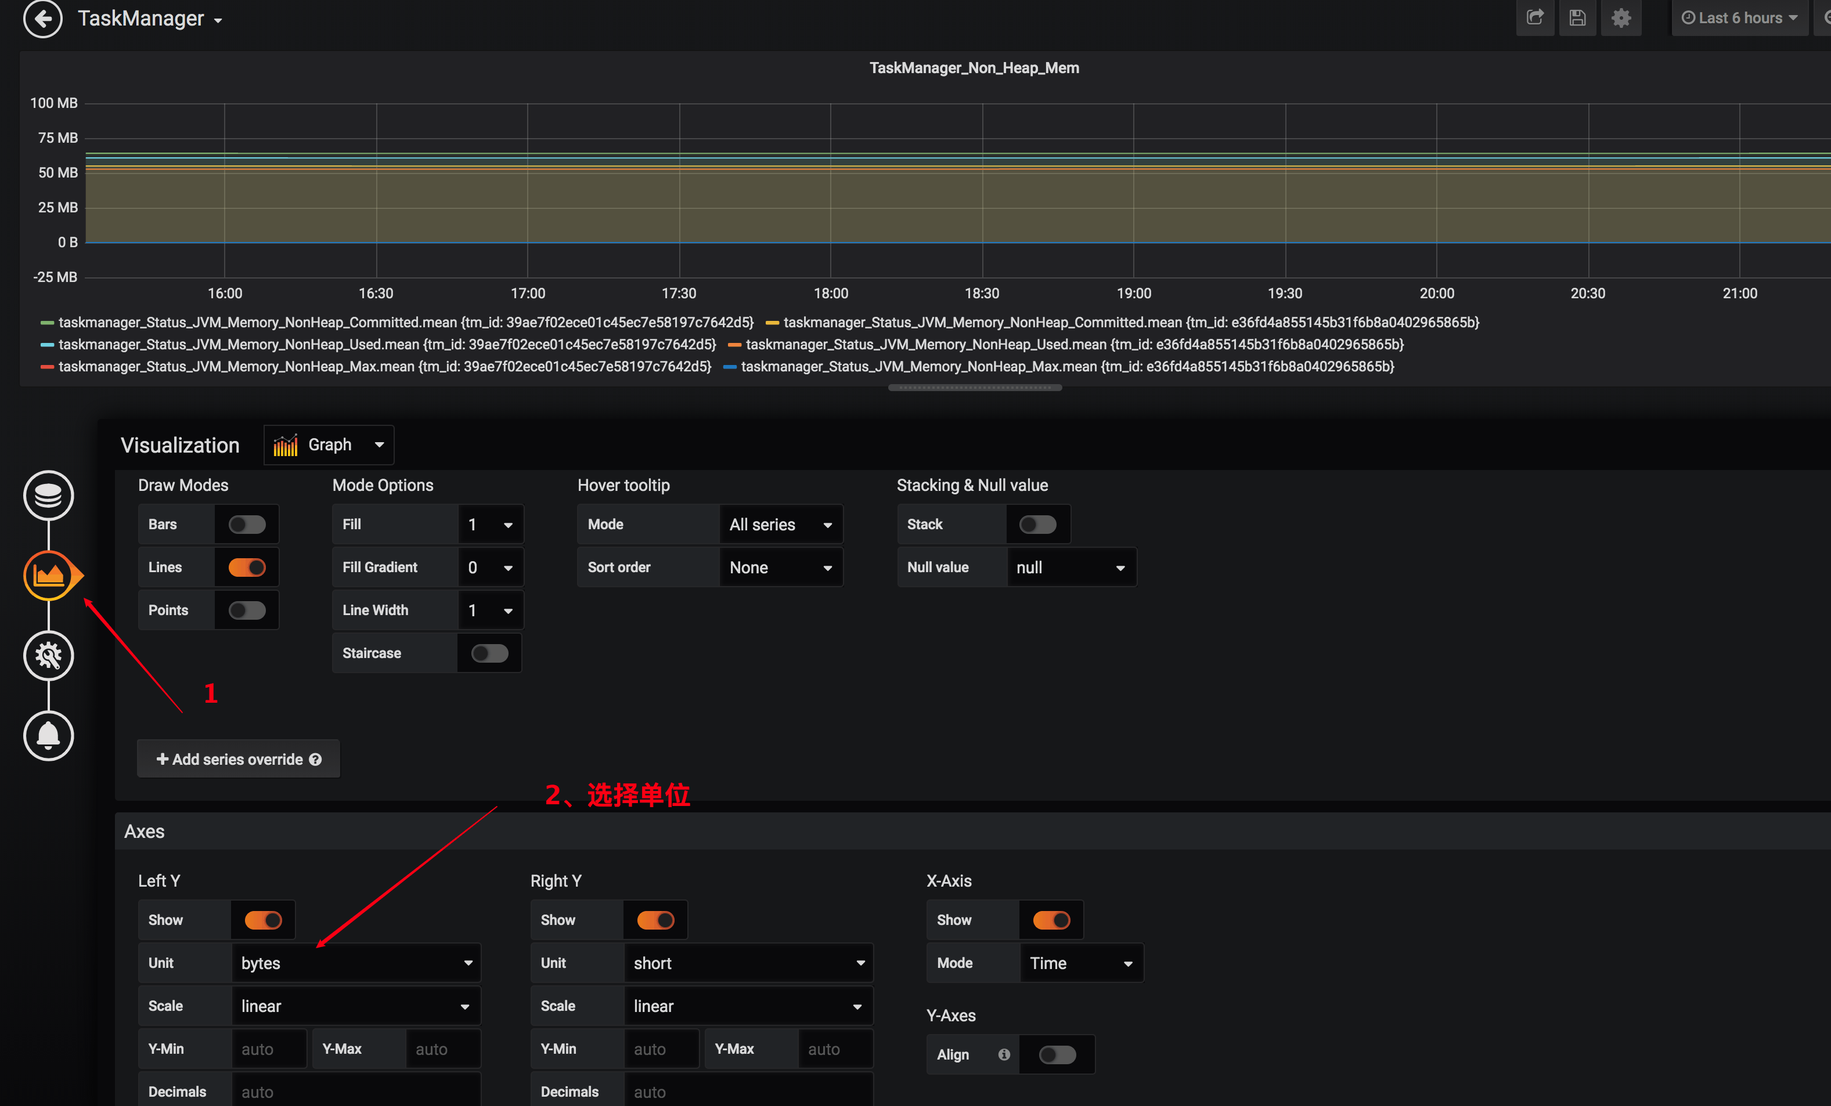This screenshot has width=1831, height=1106.
Task: Enable the Y-Axes Align switch
Action: [x=1057, y=1055]
